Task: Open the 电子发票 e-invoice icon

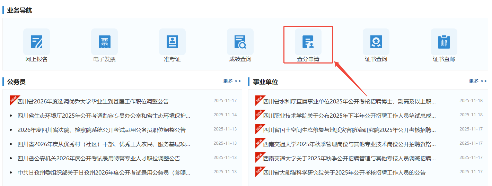Action: pos(104,42)
